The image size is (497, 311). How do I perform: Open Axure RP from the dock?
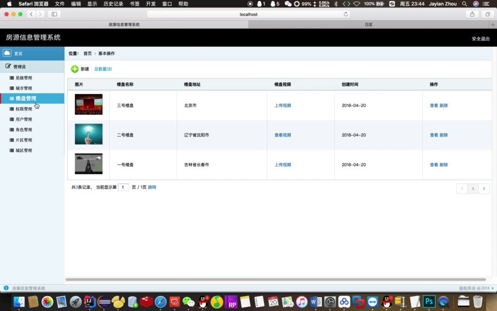click(x=231, y=301)
